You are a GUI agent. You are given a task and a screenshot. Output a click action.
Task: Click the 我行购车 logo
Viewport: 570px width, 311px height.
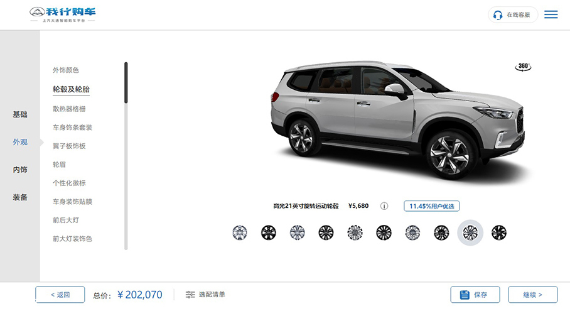click(63, 14)
